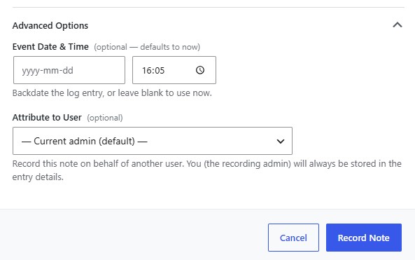The height and width of the screenshot is (260, 415).
Task: Click the Attribute to User label
Action: [x=47, y=118]
